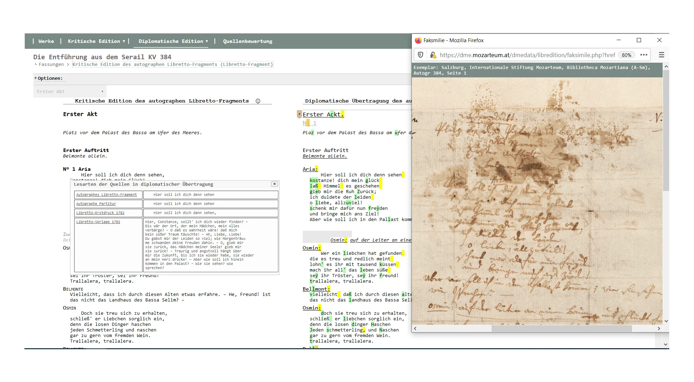
Task: Click the Erster Ackt heading in diplomatic transcription
Action: pyautogui.click(x=323, y=114)
